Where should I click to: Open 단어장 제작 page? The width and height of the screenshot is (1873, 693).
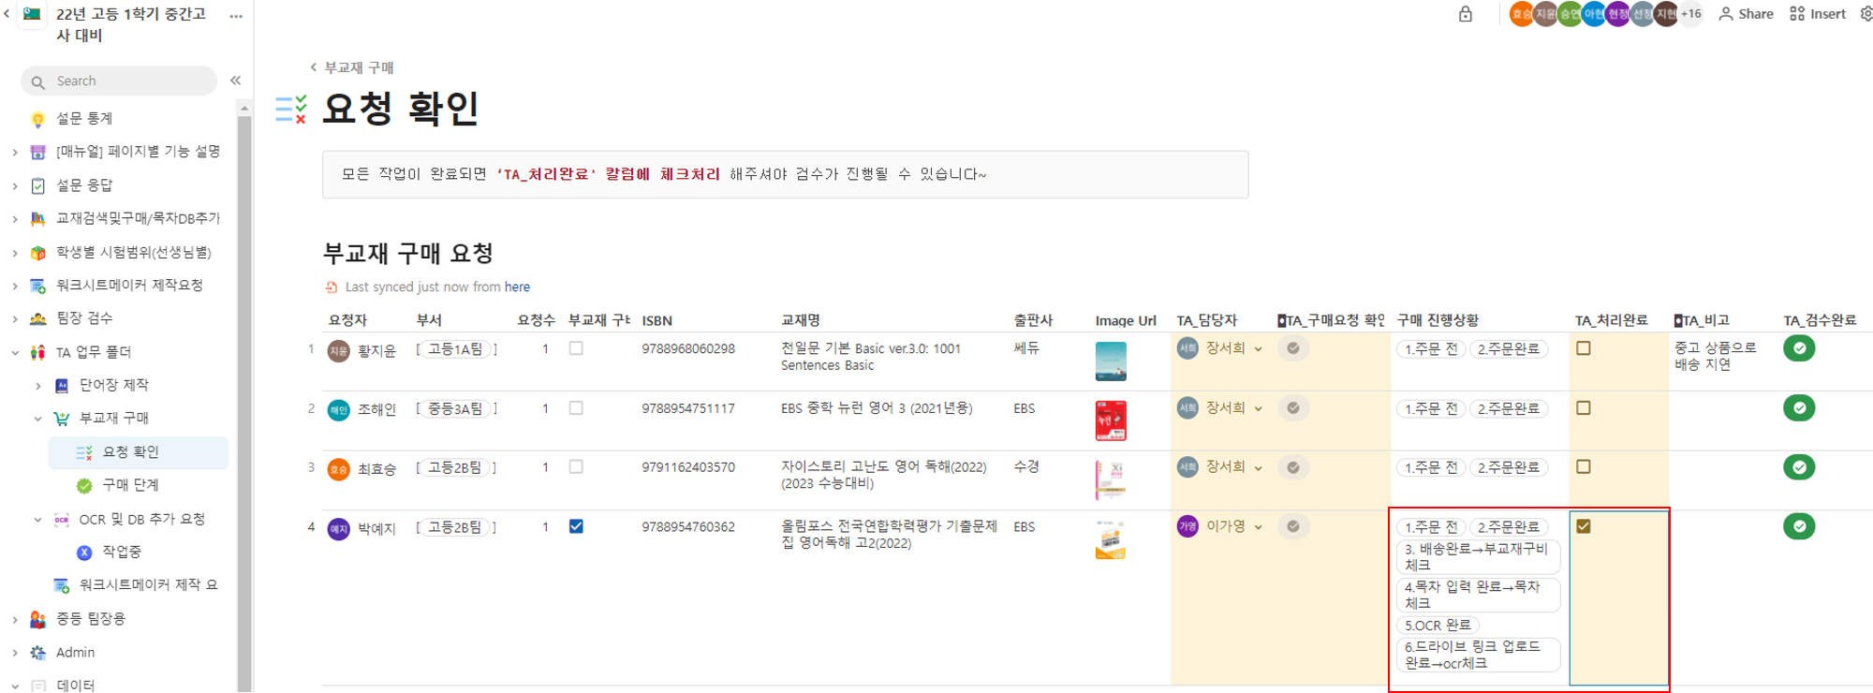[114, 385]
